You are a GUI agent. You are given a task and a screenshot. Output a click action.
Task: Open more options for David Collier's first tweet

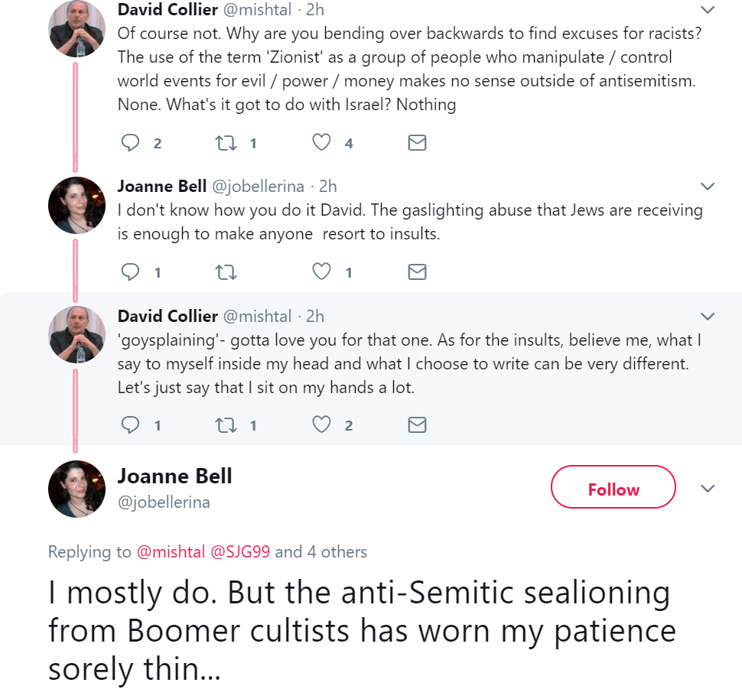[708, 10]
